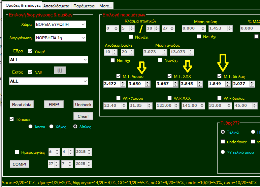The width and height of the screenshot is (260, 187).
Task: Toggle the Έδρα Yeap! checkbox
Action: click(x=30, y=51)
